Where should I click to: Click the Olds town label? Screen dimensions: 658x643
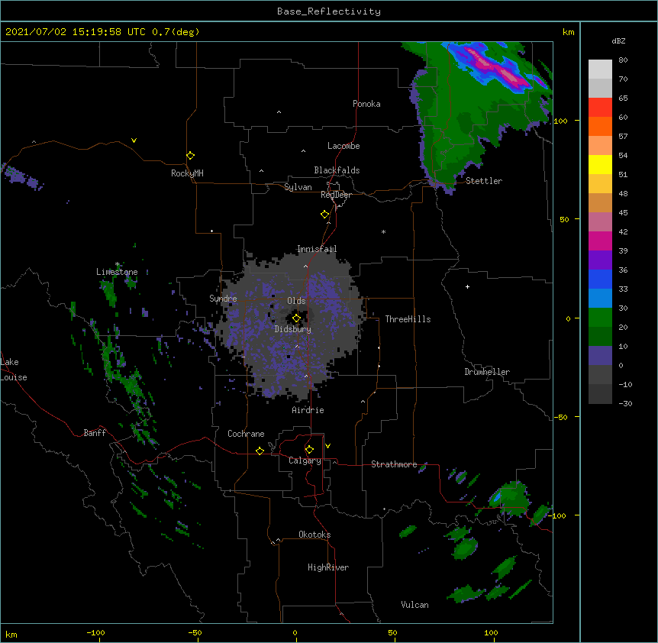pos(296,301)
